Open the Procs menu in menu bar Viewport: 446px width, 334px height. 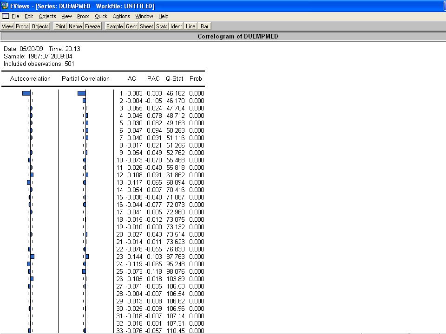point(83,16)
